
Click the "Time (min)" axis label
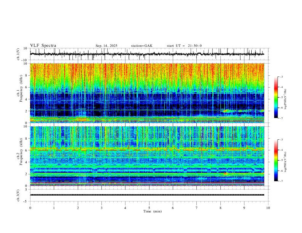(x=153, y=211)
